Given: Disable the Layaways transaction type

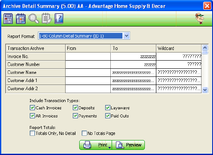Looking at the screenshot, I should (108, 108).
